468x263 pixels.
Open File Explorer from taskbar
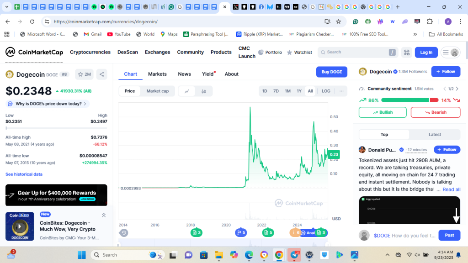[x=218, y=255]
